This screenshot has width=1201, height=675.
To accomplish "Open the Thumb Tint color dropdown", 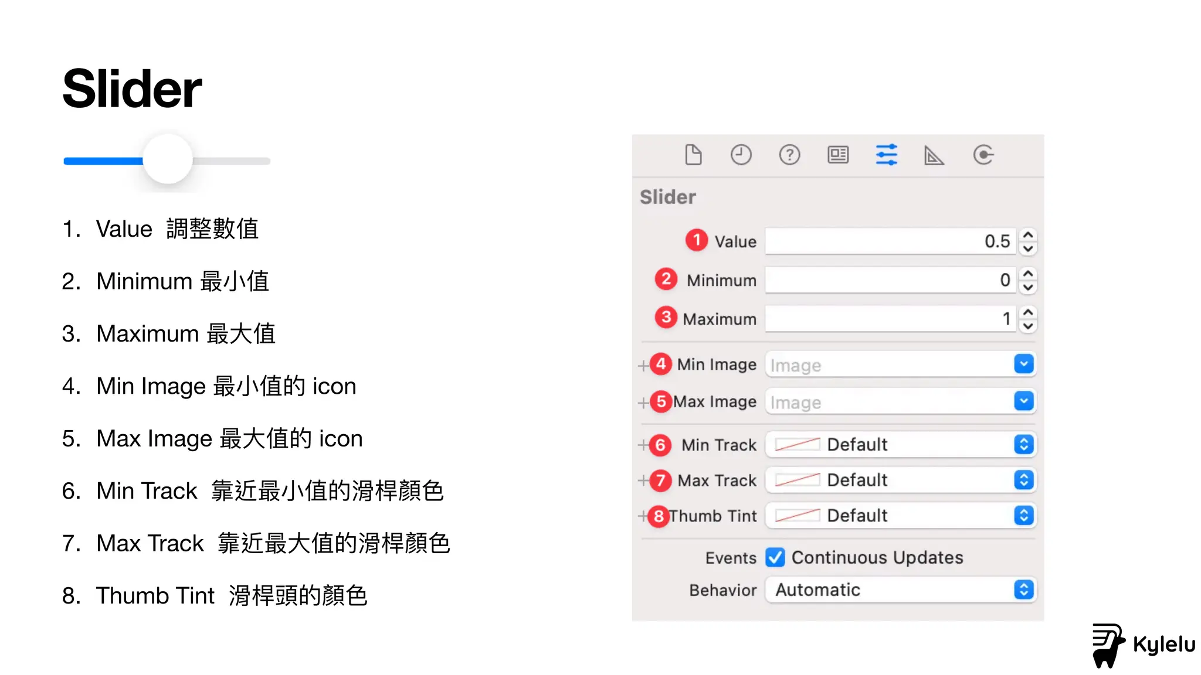I will [x=1024, y=516].
